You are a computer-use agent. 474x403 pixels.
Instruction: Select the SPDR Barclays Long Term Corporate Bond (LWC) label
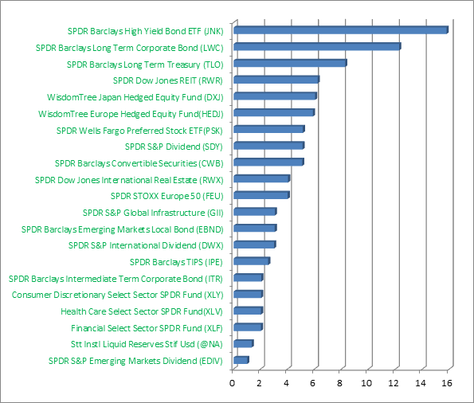tap(129, 48)
